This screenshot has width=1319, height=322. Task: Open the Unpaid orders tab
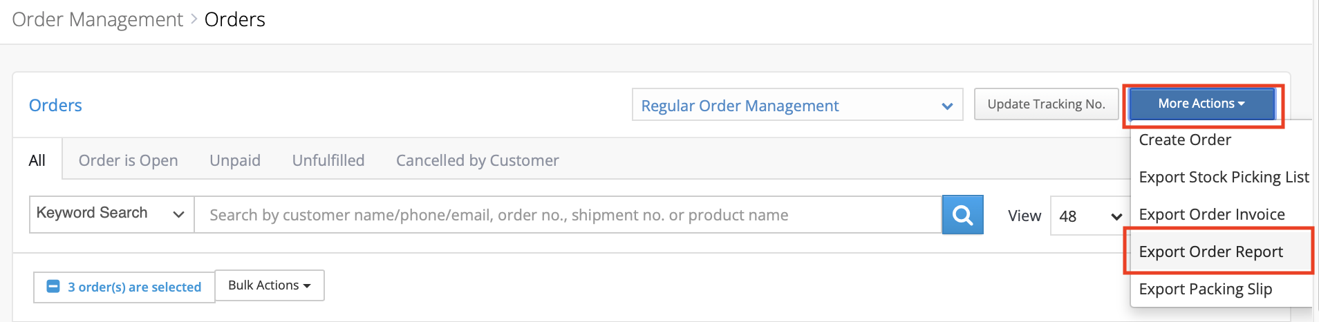coord(235,160)
